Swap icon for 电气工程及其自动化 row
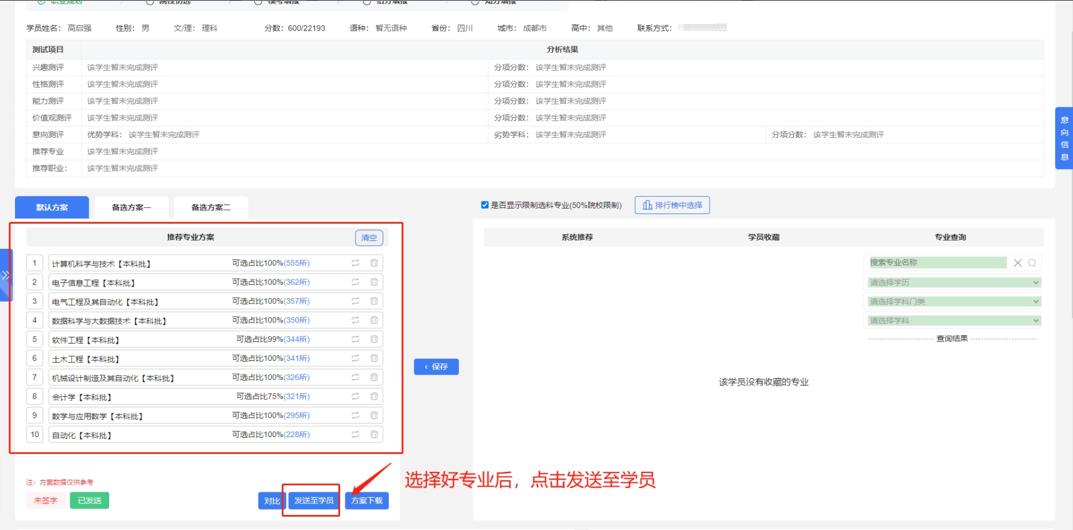 tap(355, 301)
